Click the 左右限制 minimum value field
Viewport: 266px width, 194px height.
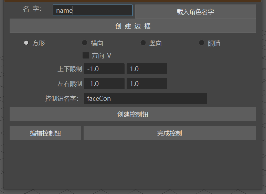(104, 84)
